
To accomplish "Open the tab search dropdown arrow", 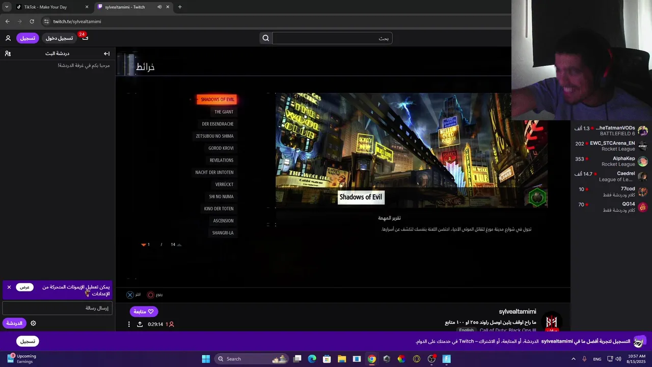I will (x=7, y=7).
